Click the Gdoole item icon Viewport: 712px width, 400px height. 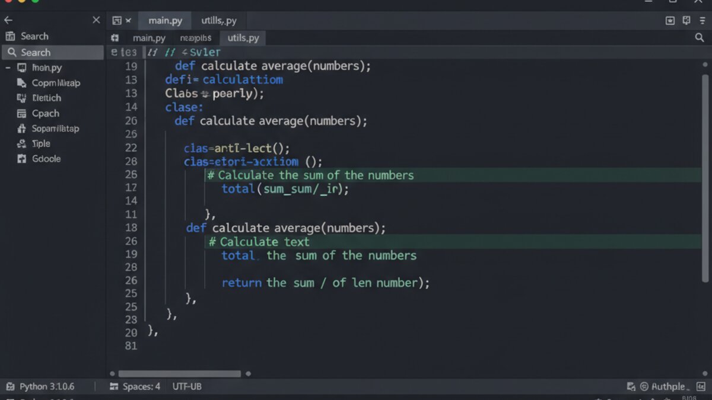[x=22, y=159]
